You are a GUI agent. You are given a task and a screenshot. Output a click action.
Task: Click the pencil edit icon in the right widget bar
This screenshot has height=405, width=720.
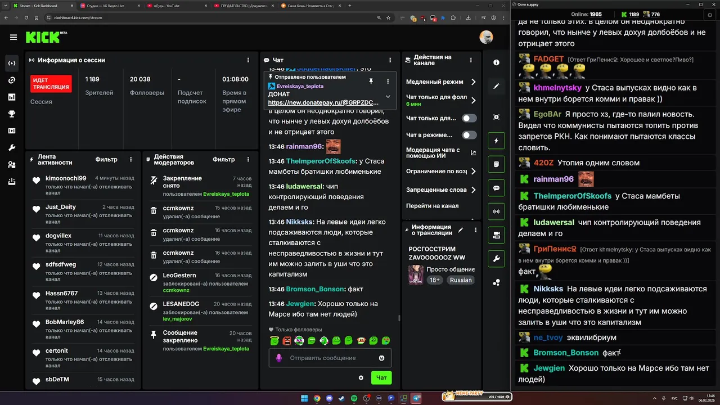pyautogui.click(x=496, y=86)
